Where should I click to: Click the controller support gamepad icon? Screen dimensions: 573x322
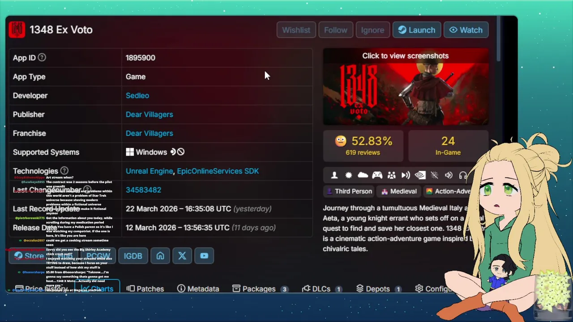377,175
